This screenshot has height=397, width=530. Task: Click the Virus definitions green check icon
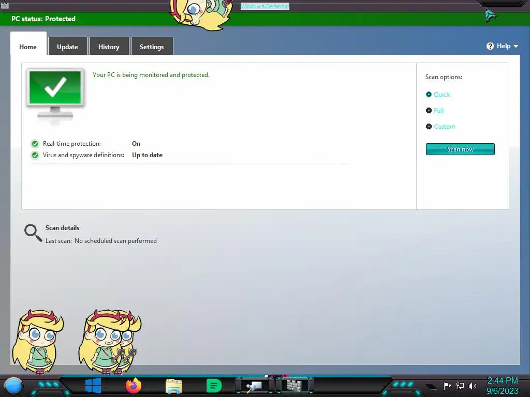coord(35,155)
